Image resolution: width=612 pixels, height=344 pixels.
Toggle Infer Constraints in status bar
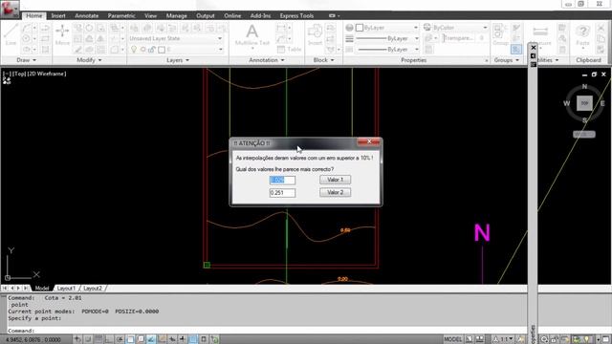pos(77,339)
